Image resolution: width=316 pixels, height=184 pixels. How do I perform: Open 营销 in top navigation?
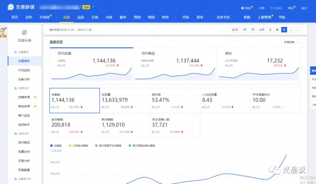click(x=137, y=17)
